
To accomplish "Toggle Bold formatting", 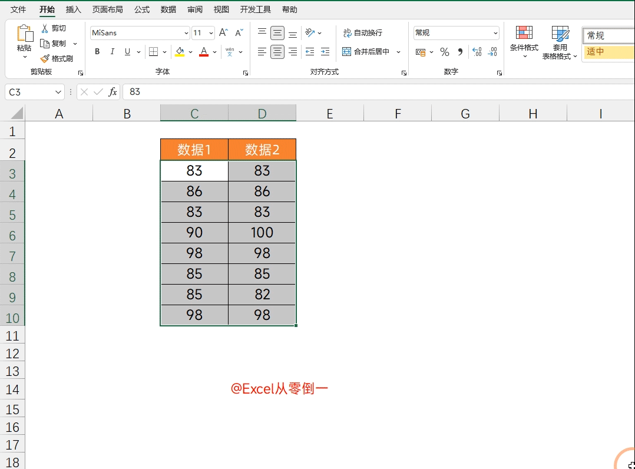I will coord(97,51).
